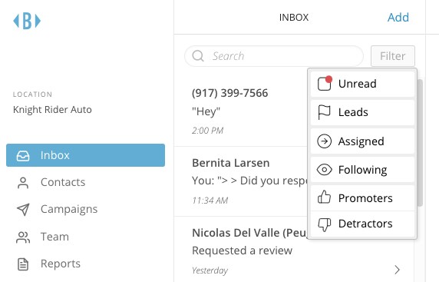Viewport: 439px width, 282px height.
Task: Click the Detractors thumbs-down icon
Action: coord(324,224)
